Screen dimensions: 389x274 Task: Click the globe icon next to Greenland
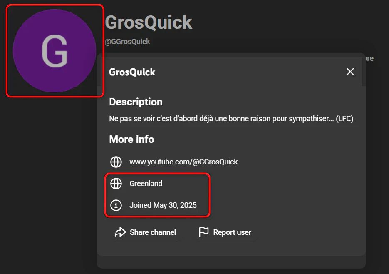[x=116, y=184]
